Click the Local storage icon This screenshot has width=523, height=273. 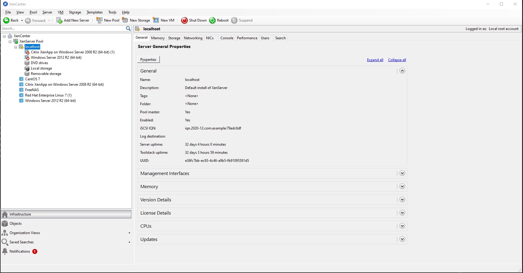27,68
